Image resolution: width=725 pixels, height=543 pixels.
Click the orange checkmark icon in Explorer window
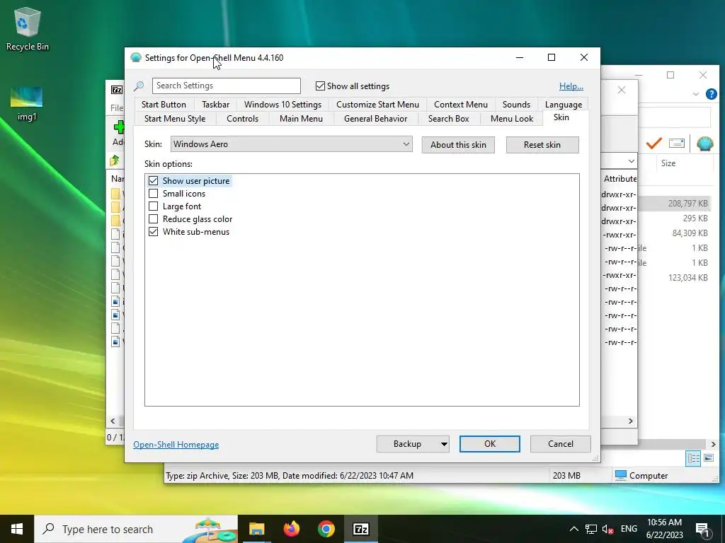653,144
